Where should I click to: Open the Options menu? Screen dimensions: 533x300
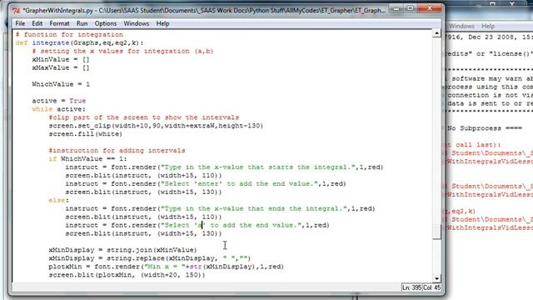point(106,23)
